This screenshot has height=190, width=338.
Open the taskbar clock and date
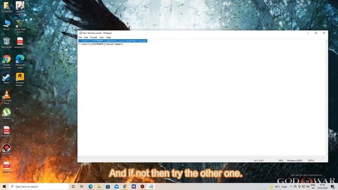[323, 186]
